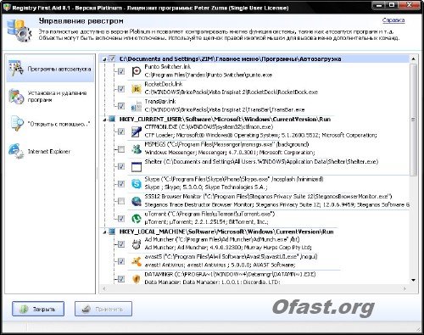This screenshot has height=335, width=424.
Task: Uncheck the RocketDock.lnk checkbox
Action: [121, 89]
